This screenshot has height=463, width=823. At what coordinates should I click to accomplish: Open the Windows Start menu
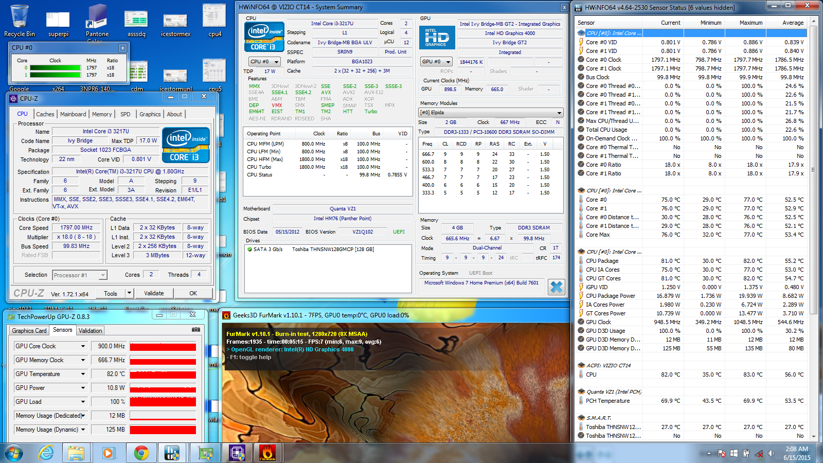[13, 453]
